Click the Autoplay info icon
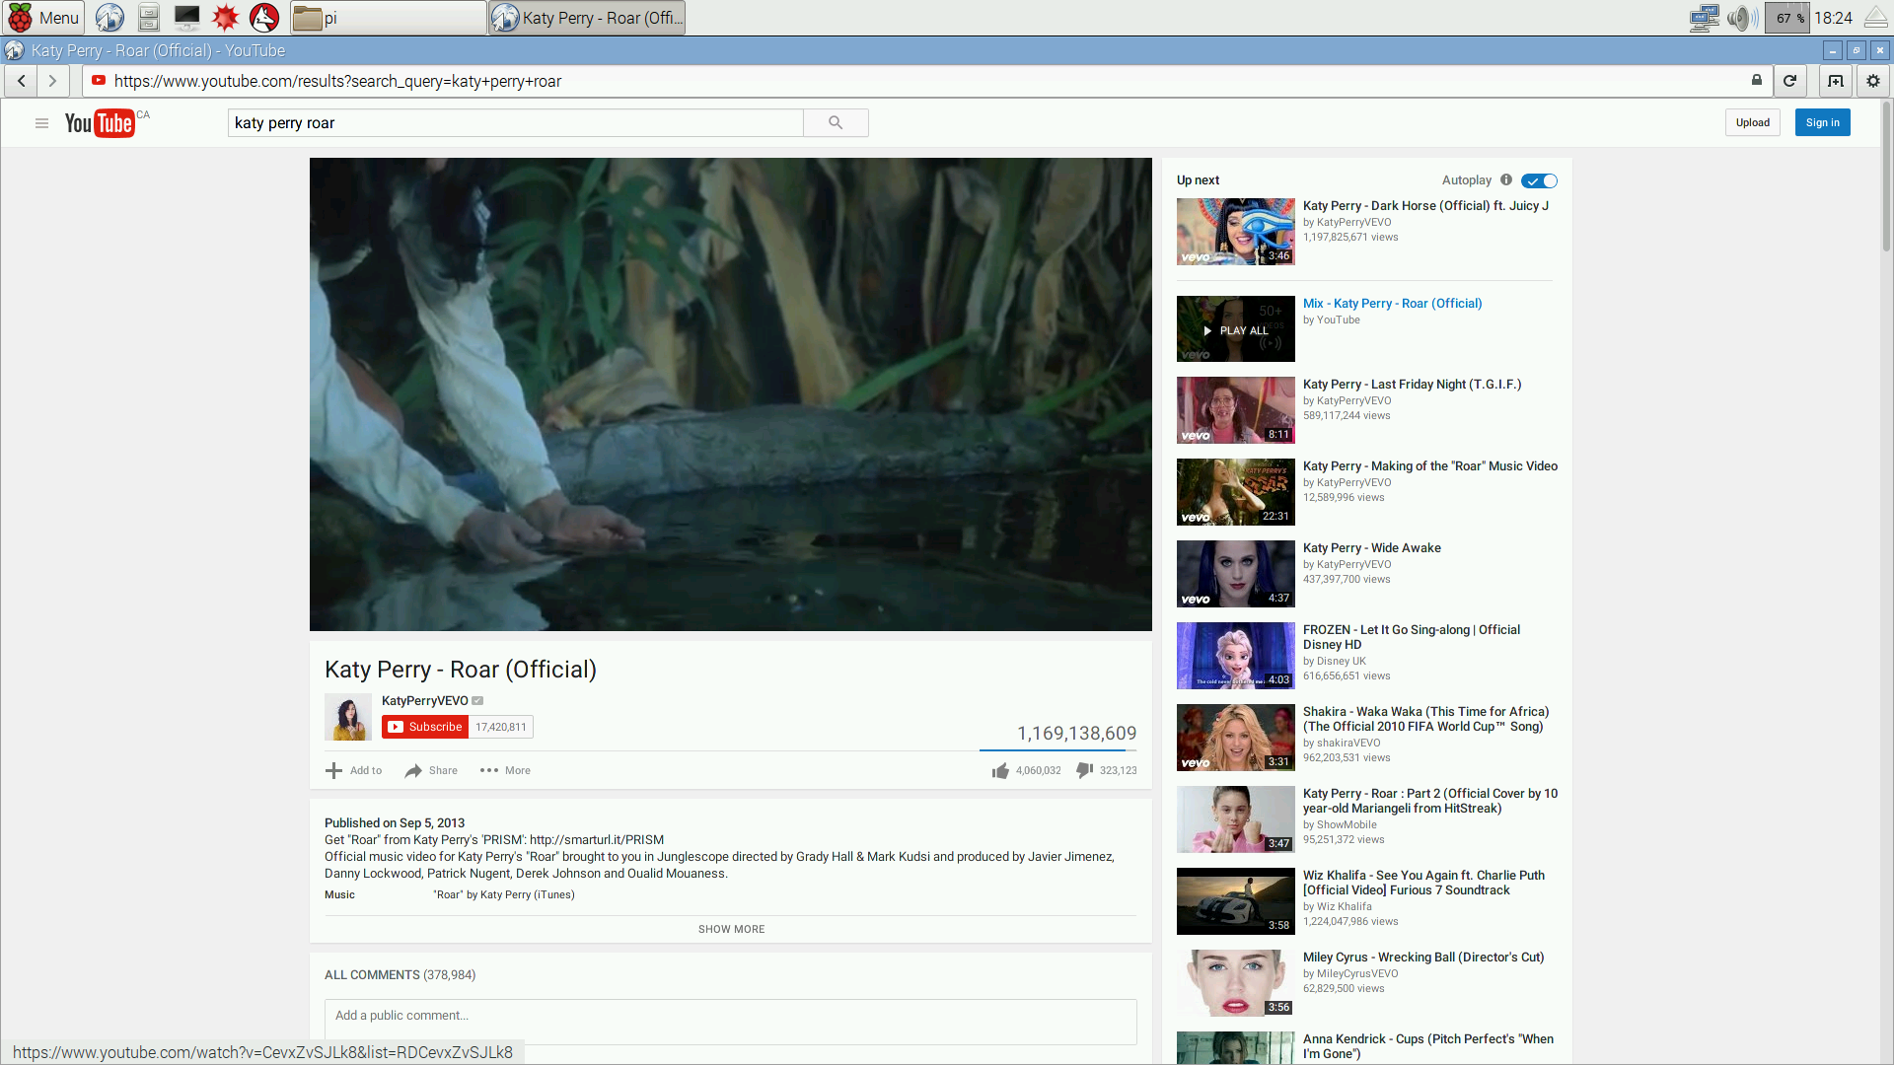Viewport: 1894px width, 1065px height. [1506, 179]
